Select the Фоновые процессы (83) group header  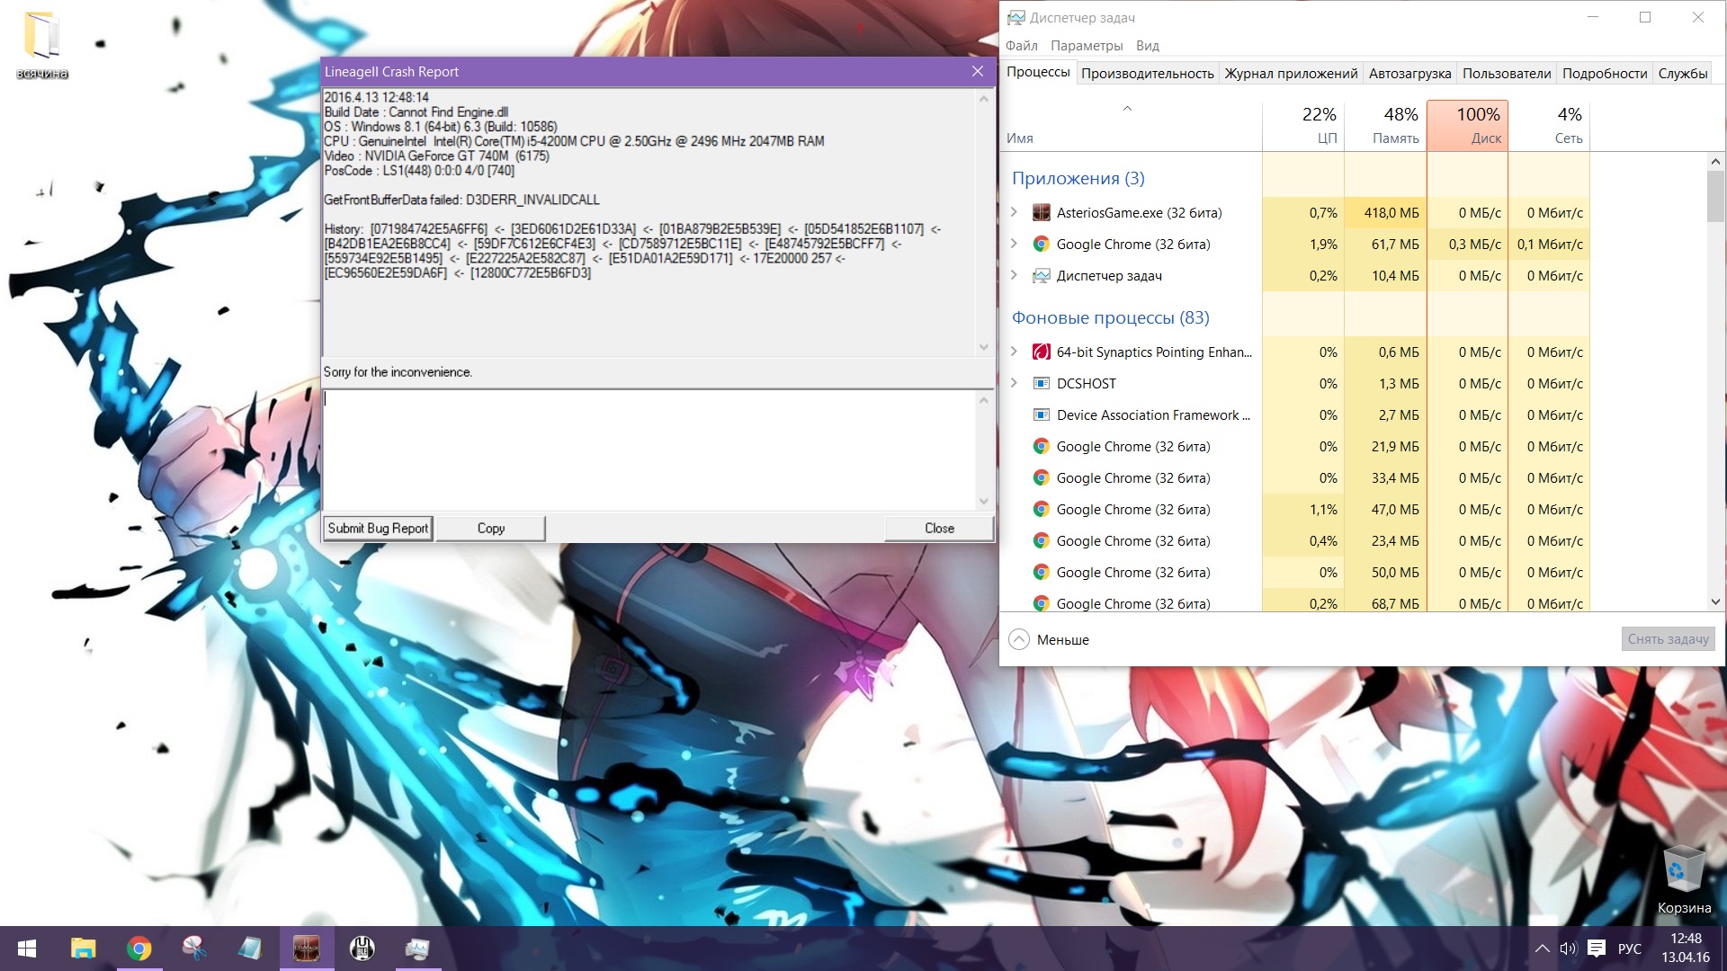1110,317
